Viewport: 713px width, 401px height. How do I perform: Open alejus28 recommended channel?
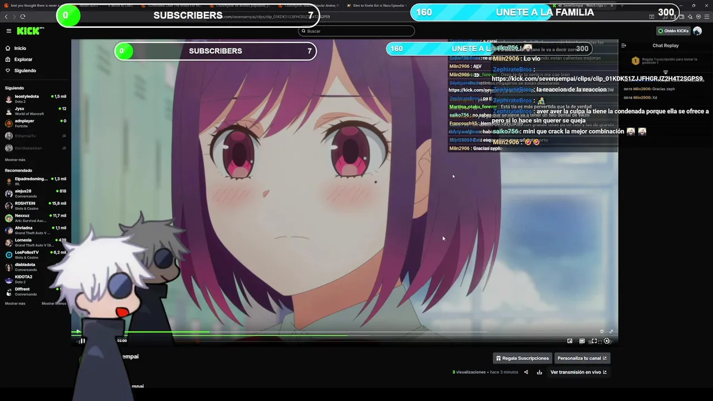point(35,193)
